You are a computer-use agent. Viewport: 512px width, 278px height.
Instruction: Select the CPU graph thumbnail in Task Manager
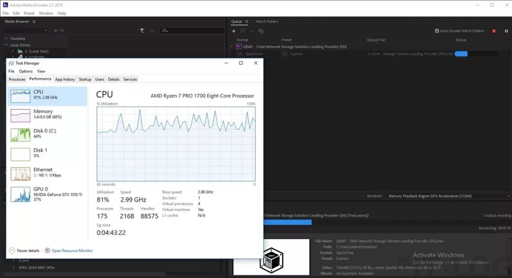[x=20, y=96]
